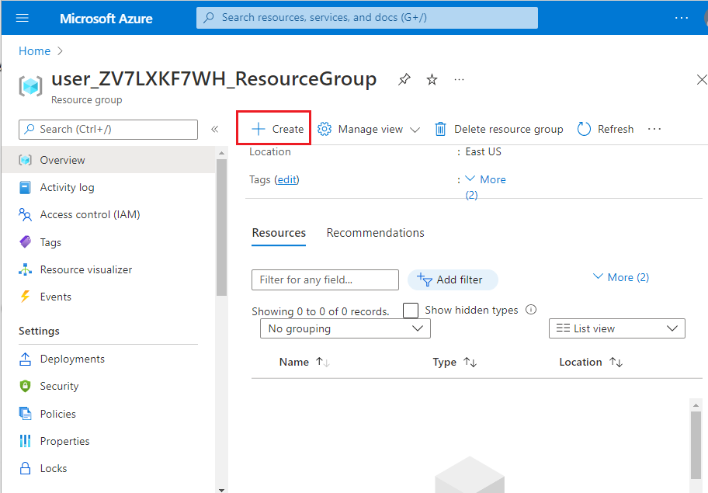Open the List view dropdown

[616, 329]
